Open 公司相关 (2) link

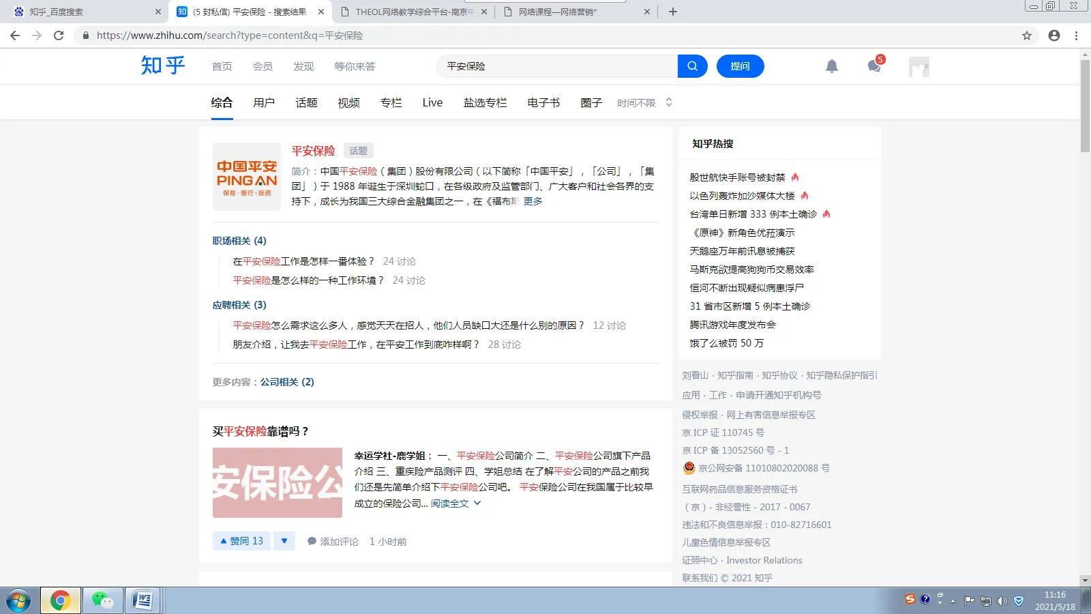[287, 382]
